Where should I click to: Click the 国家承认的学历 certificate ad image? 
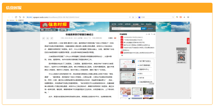pyautogui.click(x=128, y=65)
